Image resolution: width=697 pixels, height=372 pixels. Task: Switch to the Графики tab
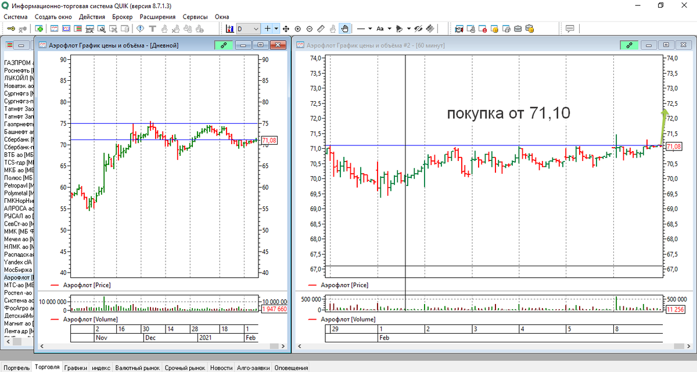click(76, 368)
